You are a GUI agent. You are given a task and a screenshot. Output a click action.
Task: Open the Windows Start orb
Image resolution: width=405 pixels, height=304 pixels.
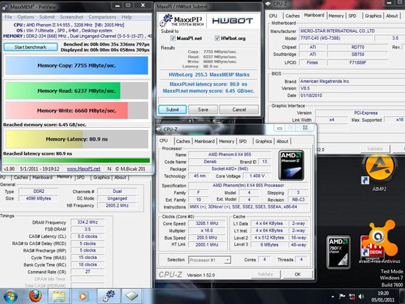tap(10, 296)
